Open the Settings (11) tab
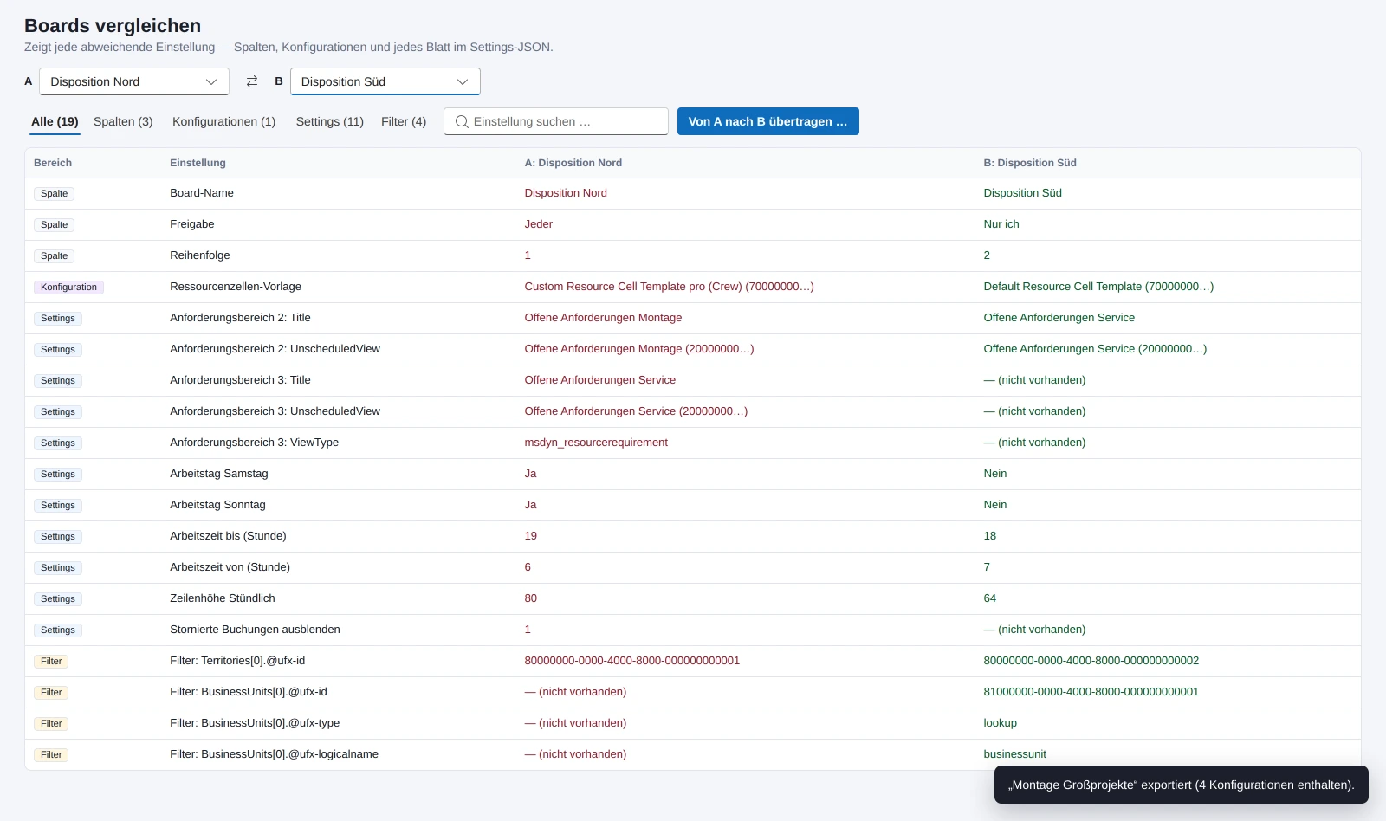 [330, 121]
